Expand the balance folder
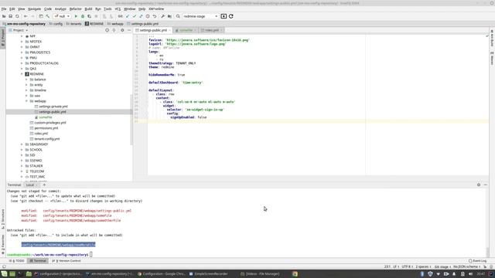 tap(26, 80)
